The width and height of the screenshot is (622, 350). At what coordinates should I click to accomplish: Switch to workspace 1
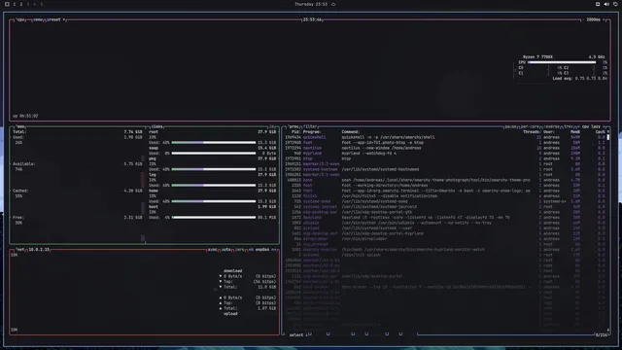[15, 4]
